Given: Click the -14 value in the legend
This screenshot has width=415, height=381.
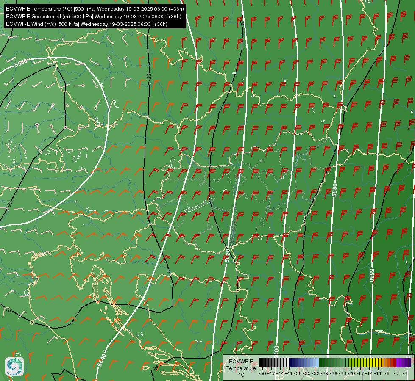Looking at the screenshot, I should coord(369,373).
